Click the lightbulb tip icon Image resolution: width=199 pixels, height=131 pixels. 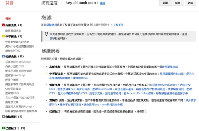click(46, 34)
